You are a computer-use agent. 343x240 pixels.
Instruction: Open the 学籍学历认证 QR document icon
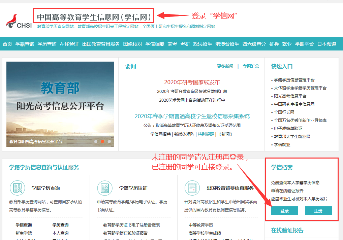point(105,188)
